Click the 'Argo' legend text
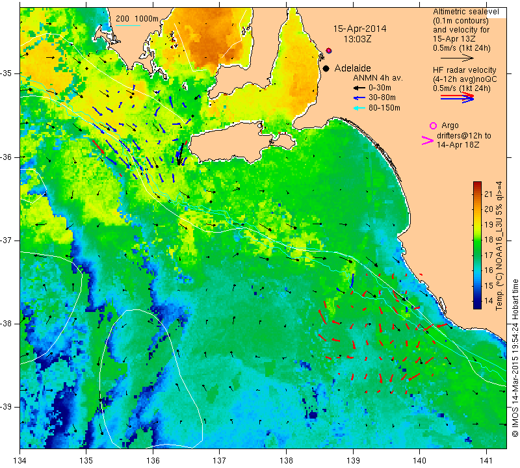520x468 pixels. coord(450,125)
